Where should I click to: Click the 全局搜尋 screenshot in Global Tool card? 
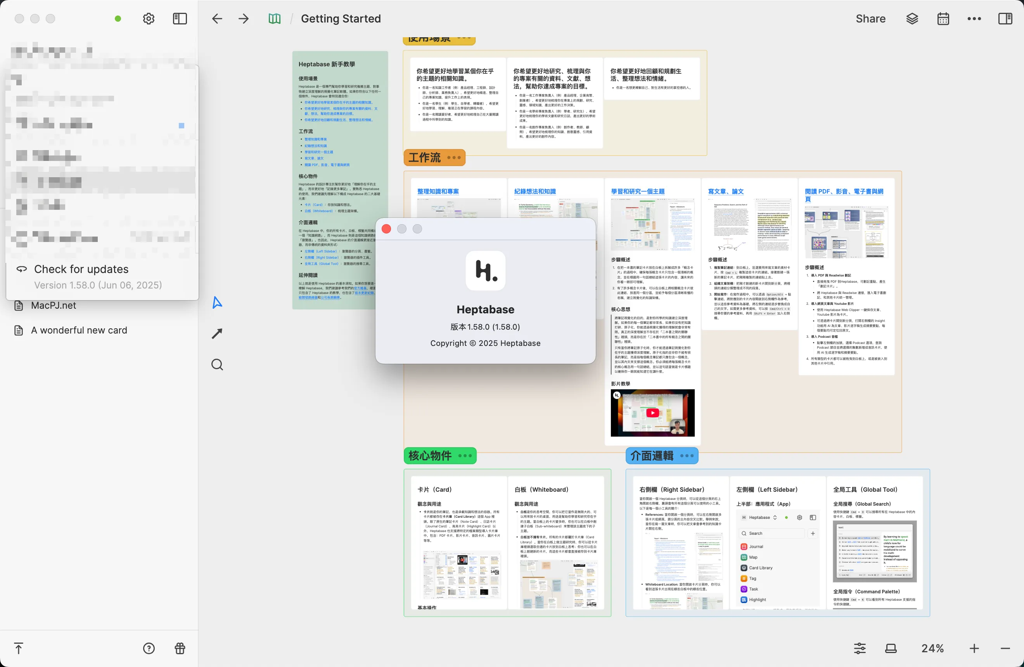point(874,551)
